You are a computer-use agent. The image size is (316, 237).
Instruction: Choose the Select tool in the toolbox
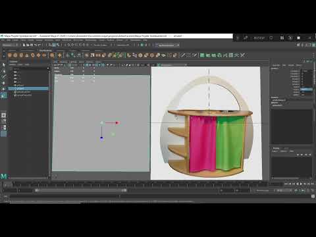pos(3,65)
